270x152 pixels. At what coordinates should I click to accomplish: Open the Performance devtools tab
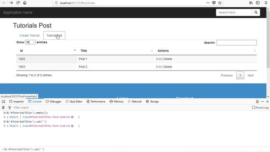96,101
